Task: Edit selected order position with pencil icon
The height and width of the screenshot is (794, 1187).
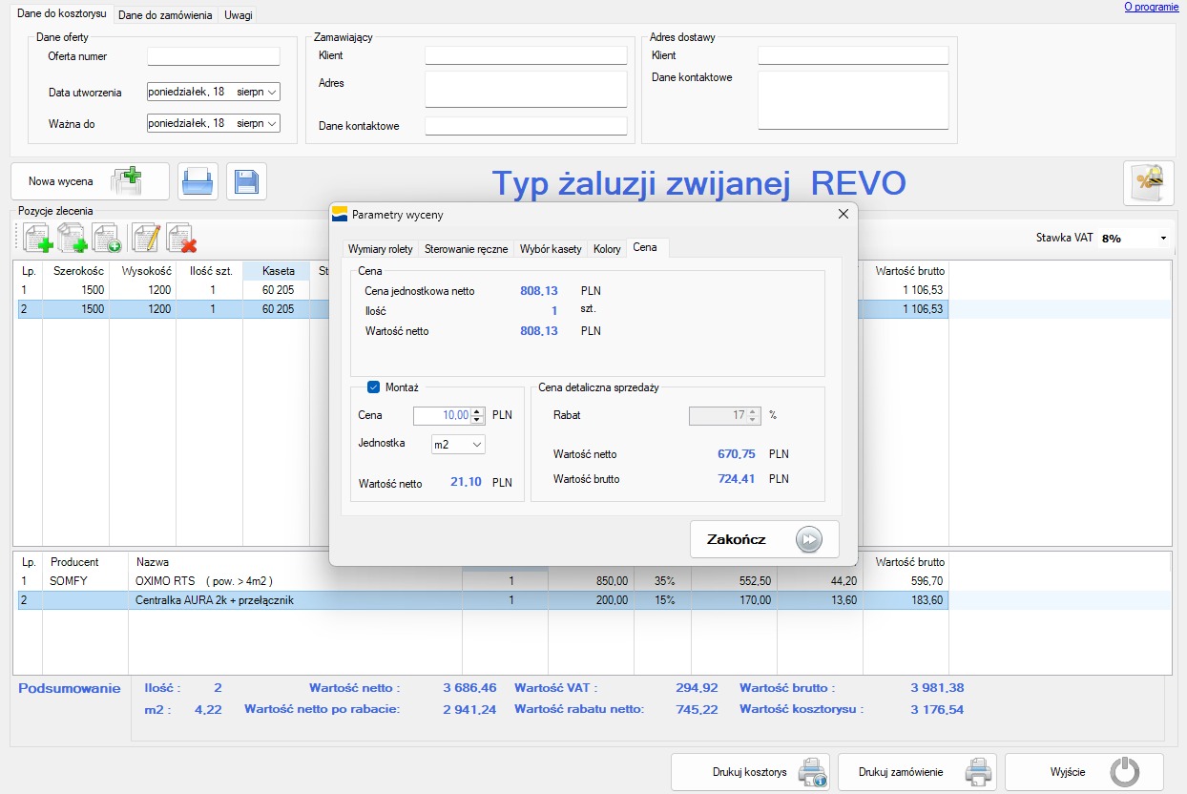Action: pos(144,237)
